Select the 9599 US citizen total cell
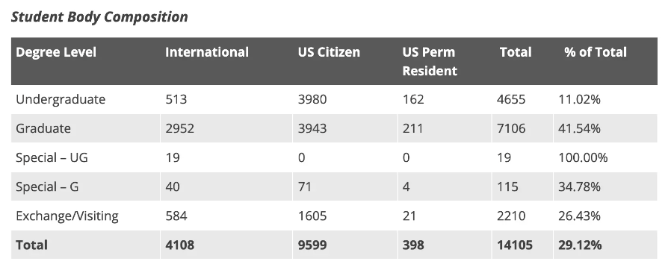This screenshot has height=270, width=671. pyautogui.click(x=312, y=245)
